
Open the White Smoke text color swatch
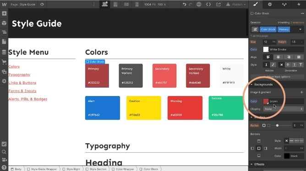[x=266, y=49]
